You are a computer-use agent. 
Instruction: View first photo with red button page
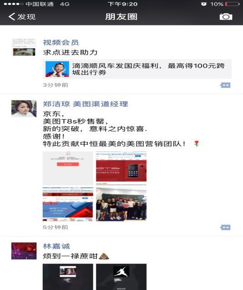(x=68, y=168)
